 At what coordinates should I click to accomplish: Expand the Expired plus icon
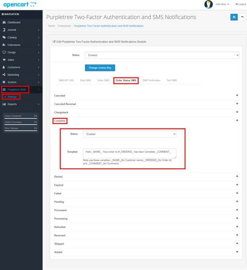237,185
